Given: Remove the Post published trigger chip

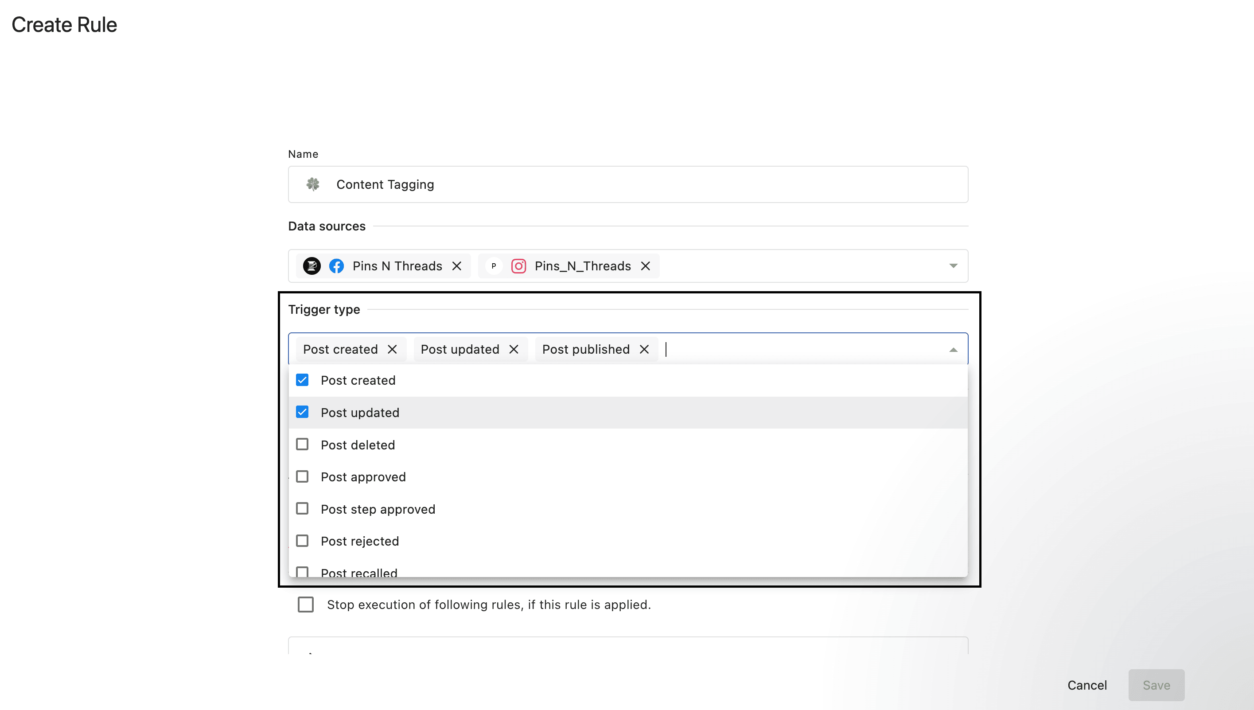Looking at the screenshot, I should click(644, 349).
